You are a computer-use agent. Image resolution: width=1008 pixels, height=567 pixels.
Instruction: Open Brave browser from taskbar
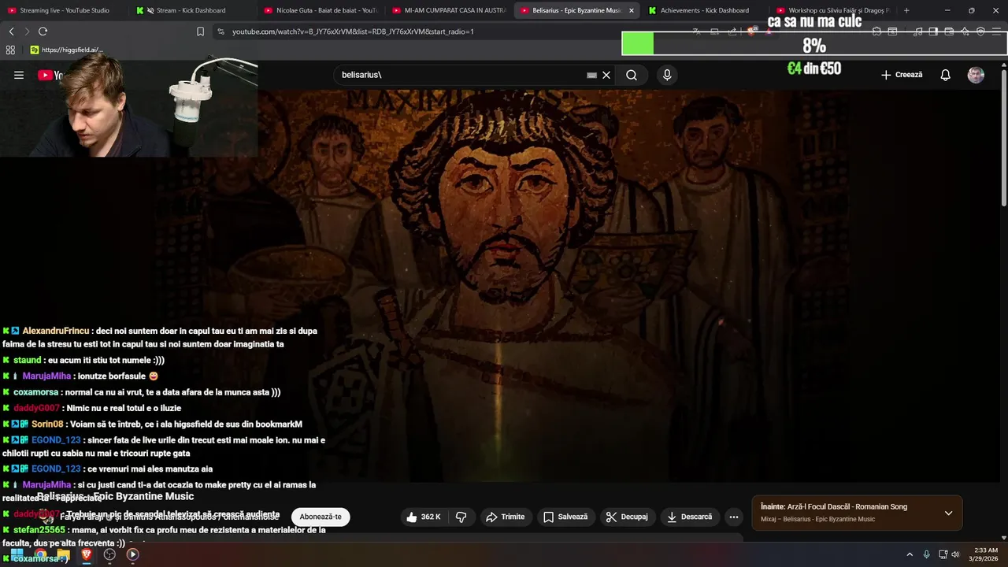coord(87,554)
